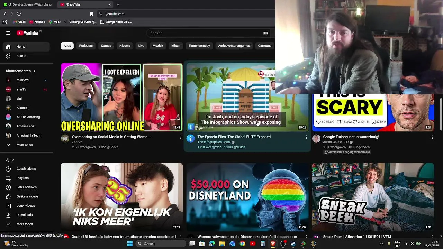Open OBS Studio from the taskbar
443x249 pixels.
click(x=283, y=243)
